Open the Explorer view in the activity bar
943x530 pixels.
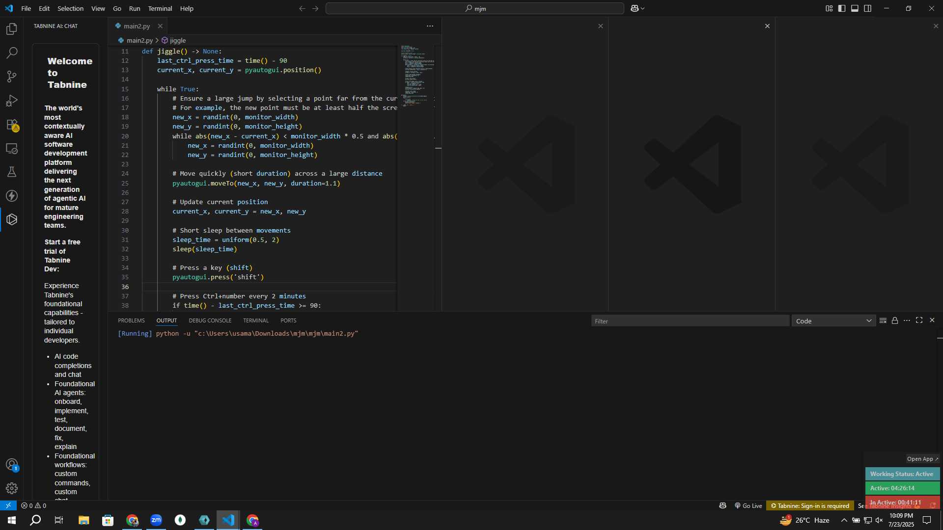[x=12, y=29]
